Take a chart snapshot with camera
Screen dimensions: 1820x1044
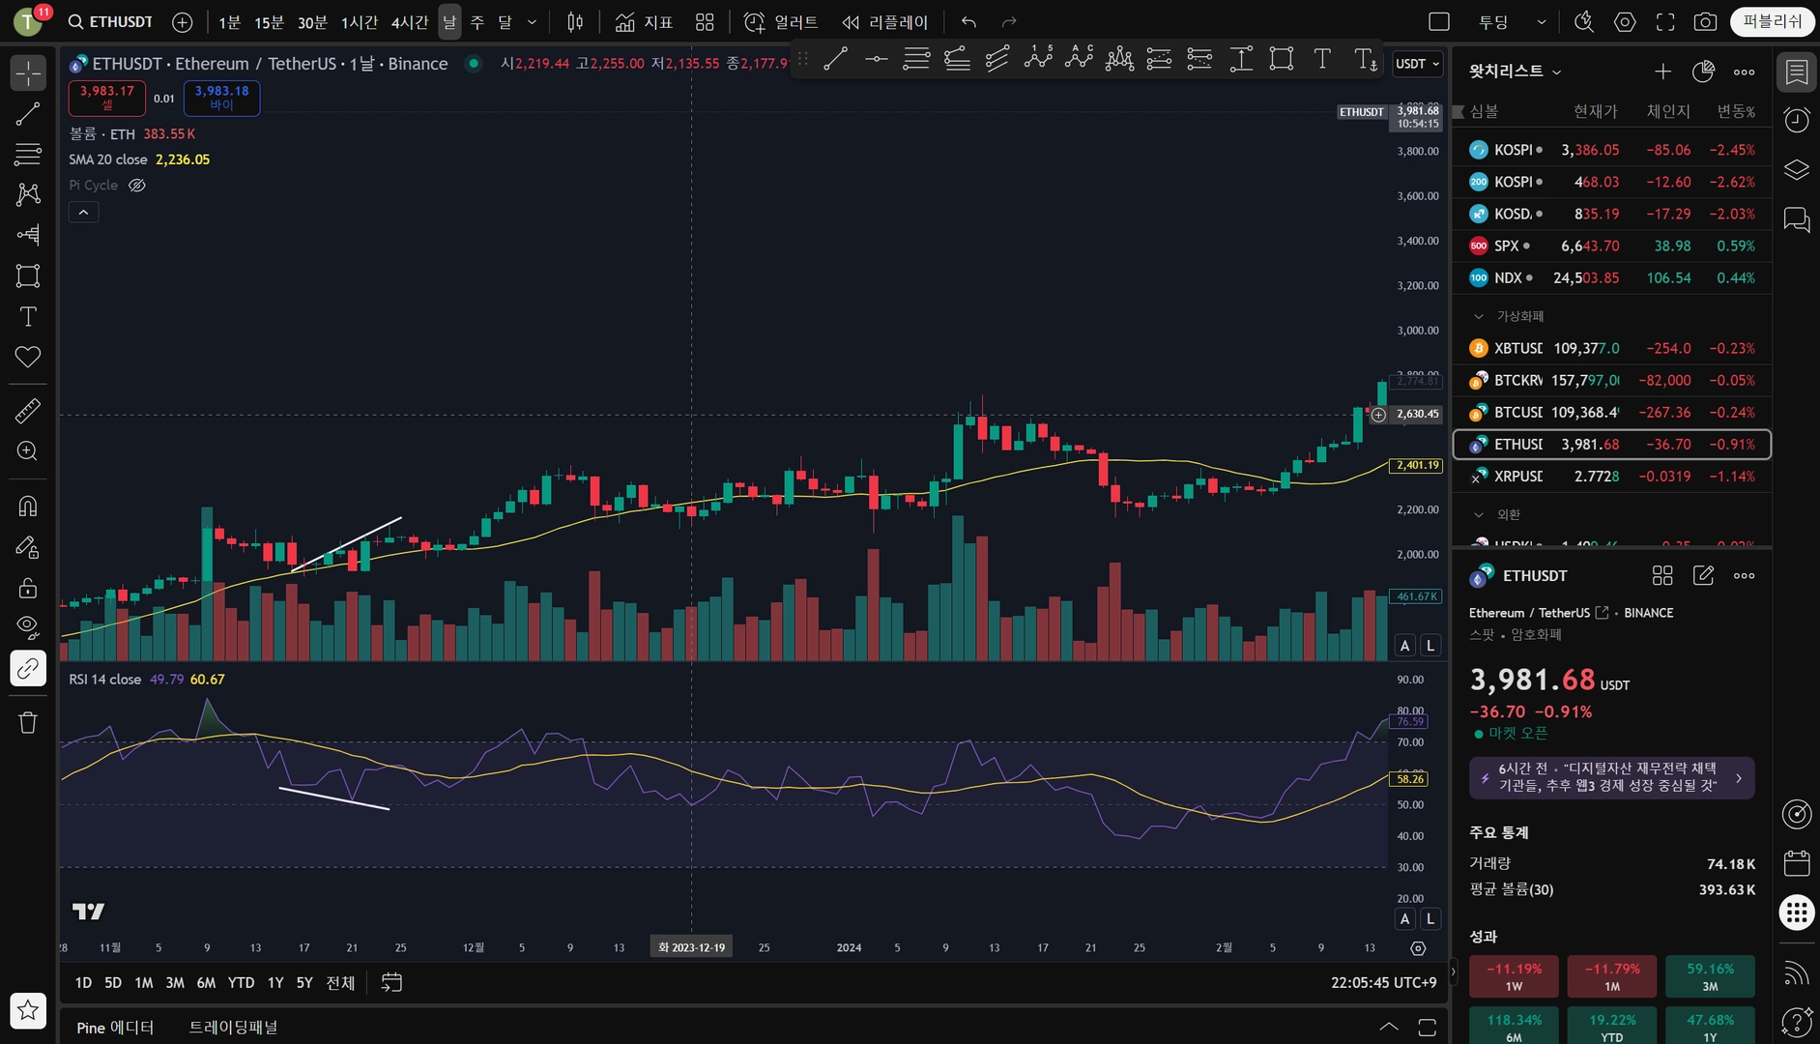(1706, 21)
